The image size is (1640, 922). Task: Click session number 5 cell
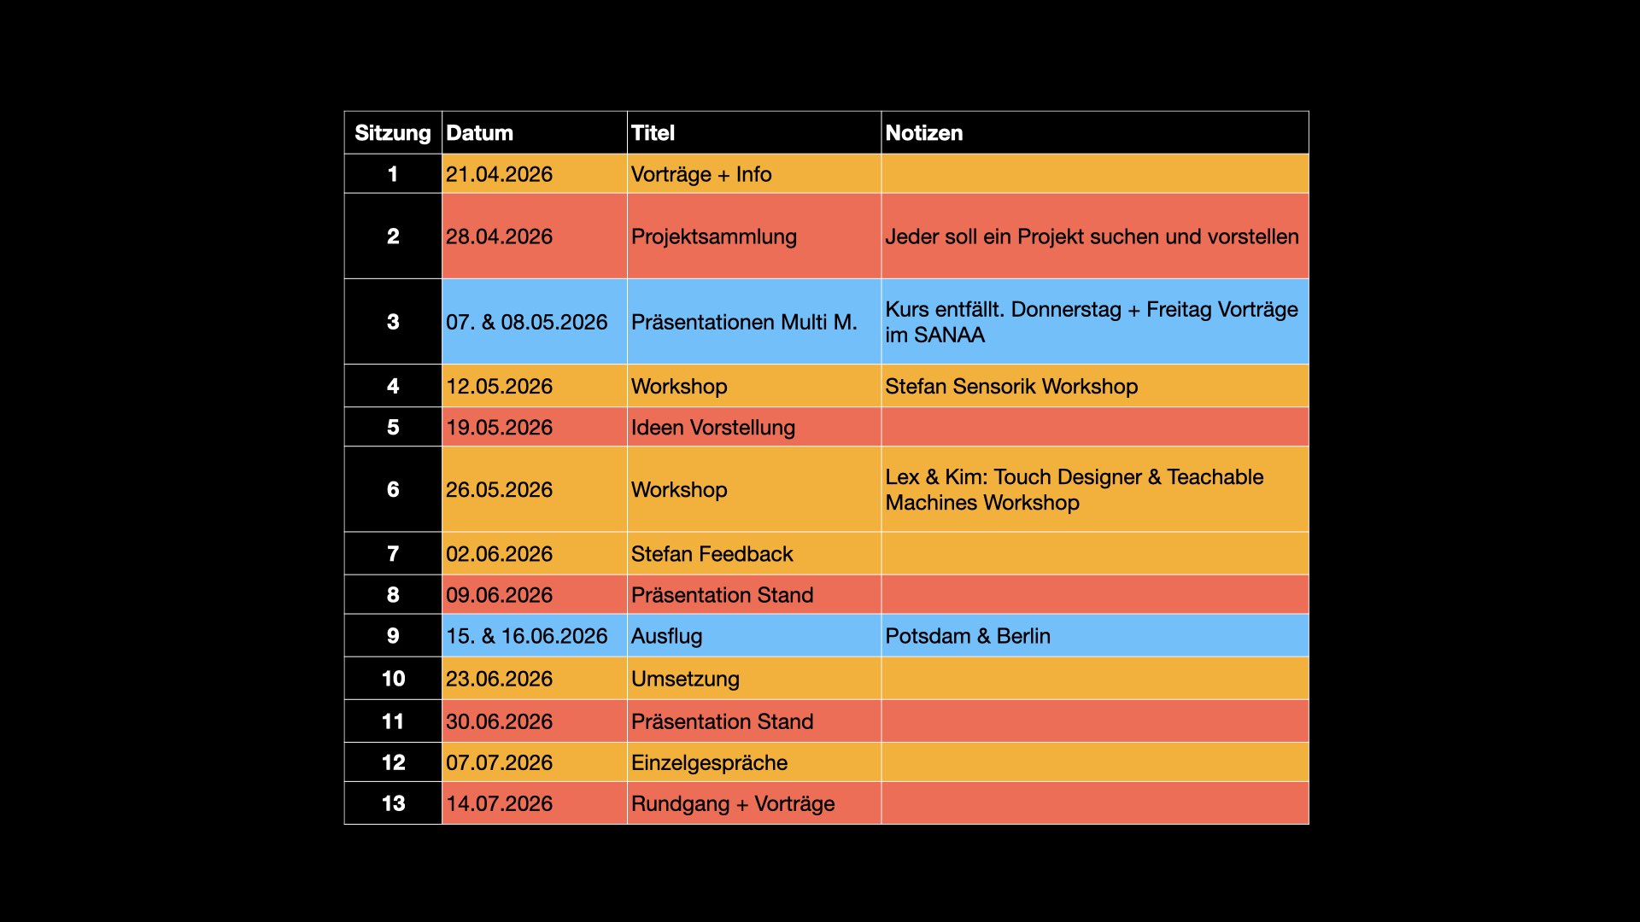point(393,427)
